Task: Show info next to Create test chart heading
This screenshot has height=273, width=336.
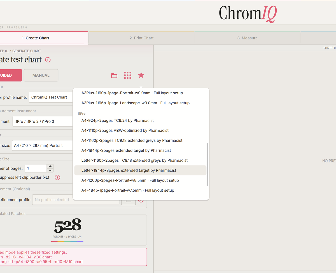Action: 48,60
